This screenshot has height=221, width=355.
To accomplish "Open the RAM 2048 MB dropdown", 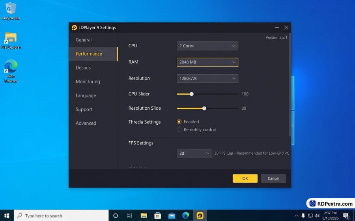I will pos(207,62).
